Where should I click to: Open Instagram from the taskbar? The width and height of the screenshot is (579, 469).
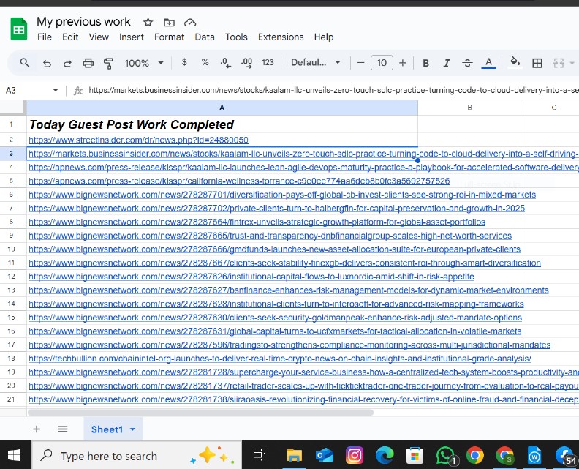coord(354,455)
